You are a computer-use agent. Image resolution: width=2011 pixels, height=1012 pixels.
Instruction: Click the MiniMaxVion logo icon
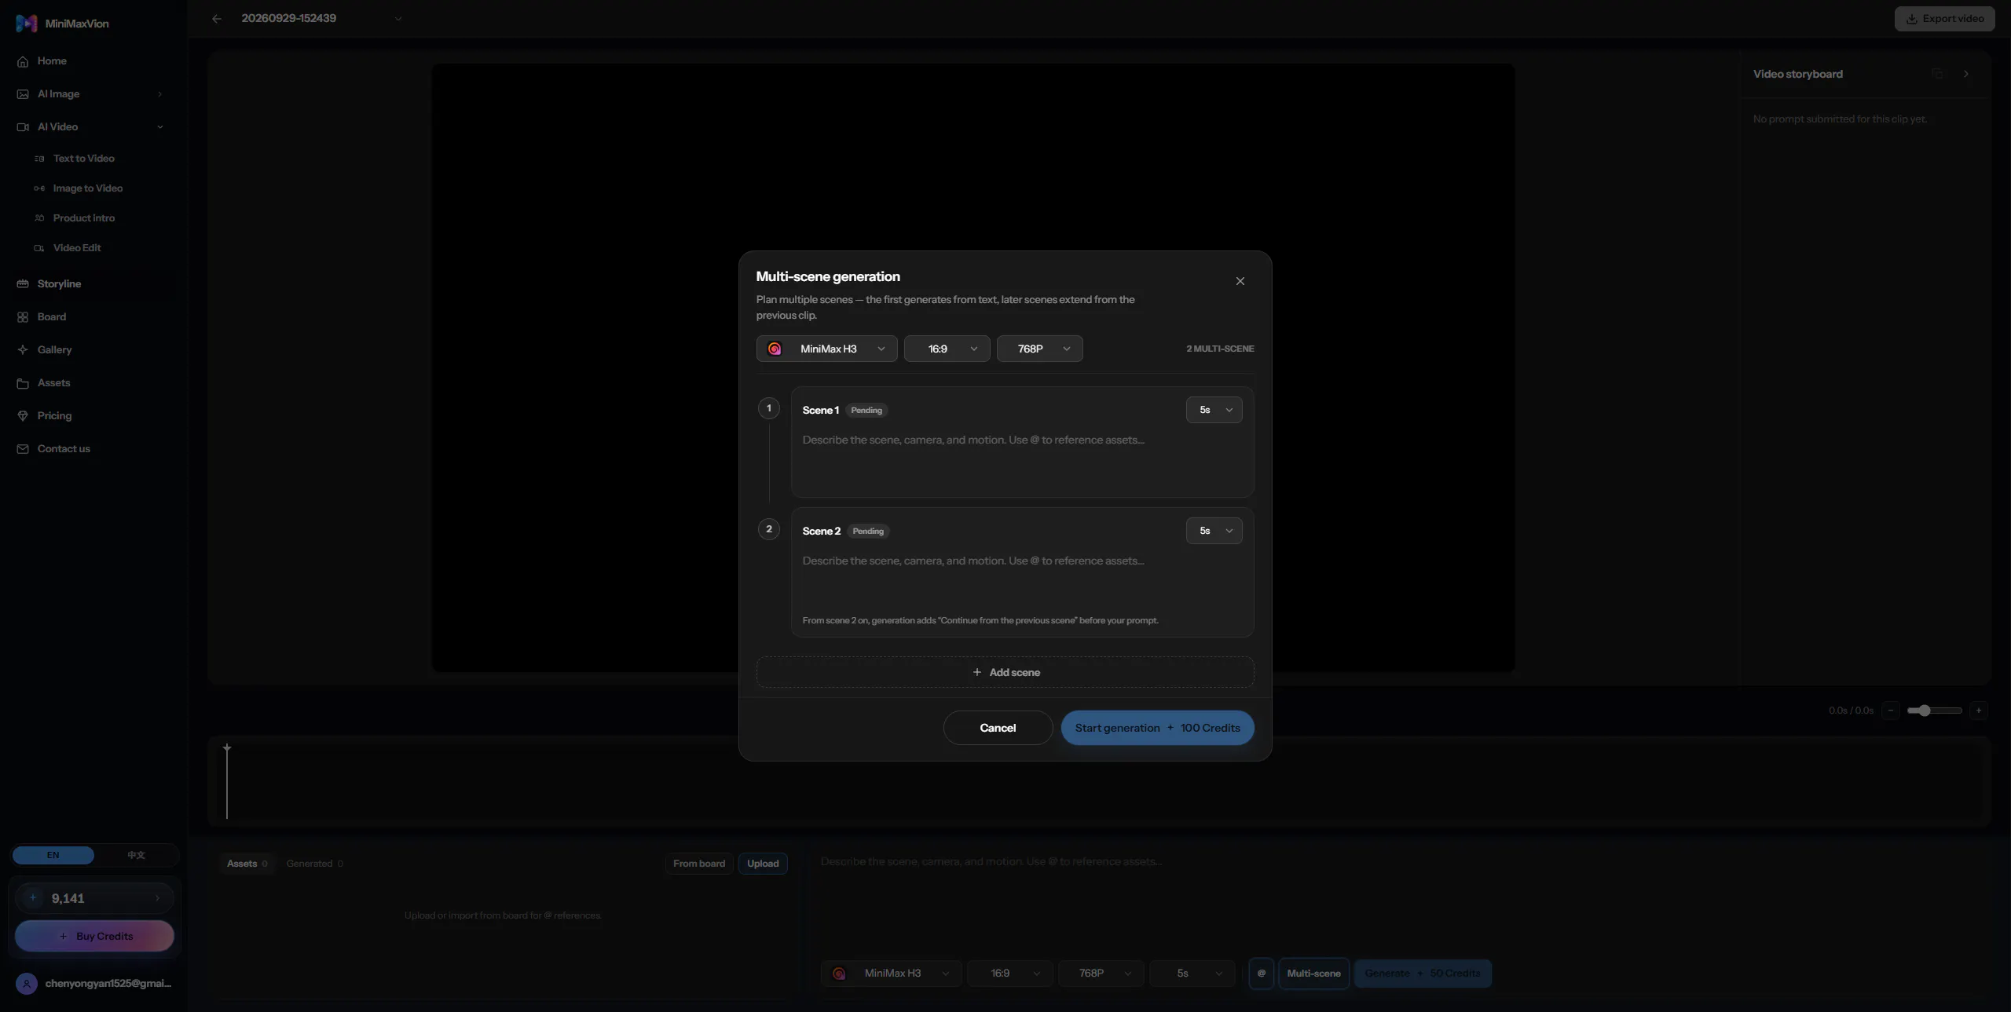26,24
